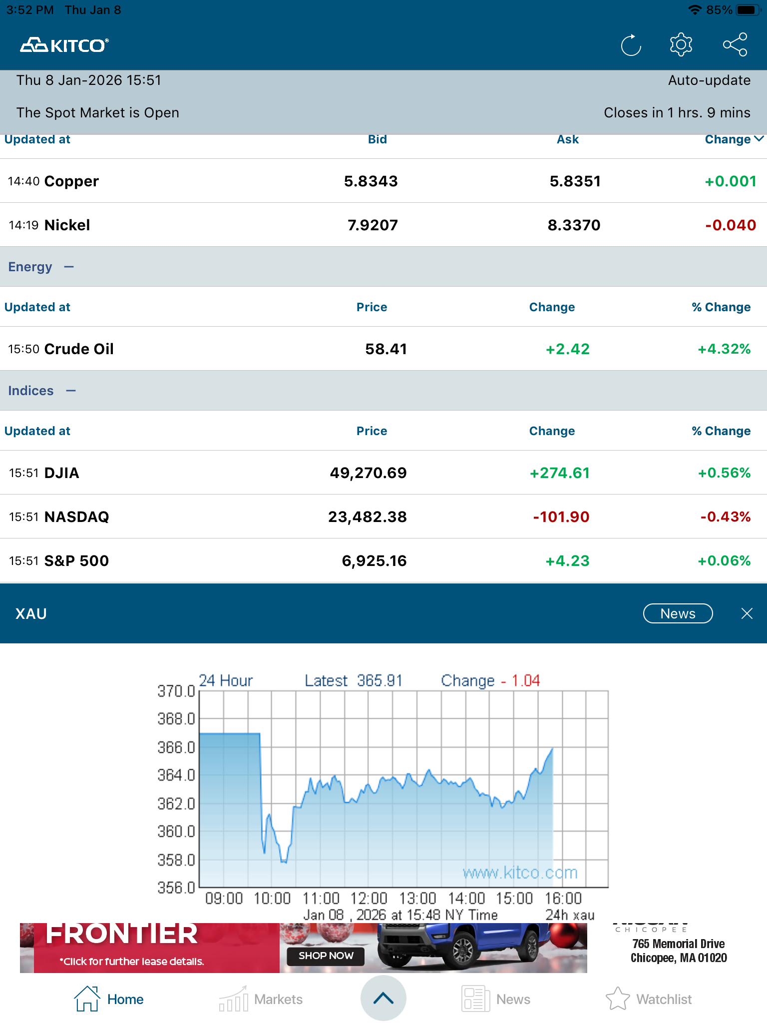This screenshot has width=767, height=1023.
Task: Select the NASDAQ row
Action: coord(383,516)
